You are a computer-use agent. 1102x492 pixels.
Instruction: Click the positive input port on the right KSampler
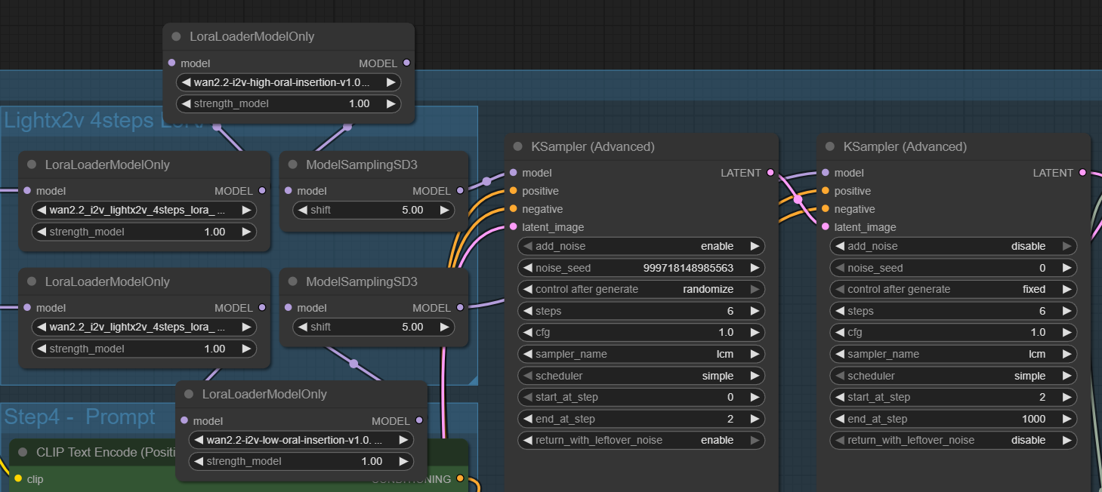pos(826,191)
